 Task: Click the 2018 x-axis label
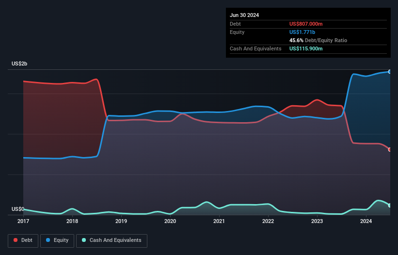click(72, 221)
